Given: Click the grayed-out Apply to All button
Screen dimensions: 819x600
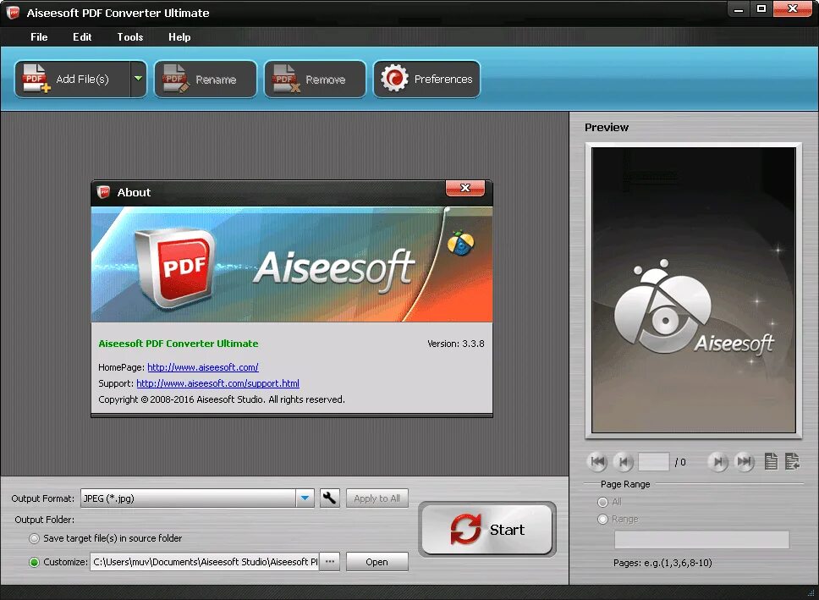Looking at the screenshot, I should [x=377, y=498].
